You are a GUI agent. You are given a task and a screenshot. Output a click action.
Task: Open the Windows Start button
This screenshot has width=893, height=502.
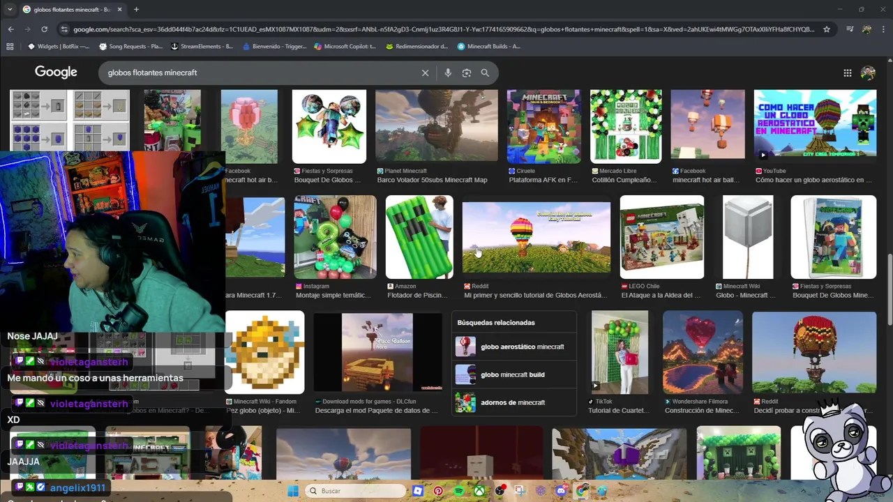tap(293, 491)
